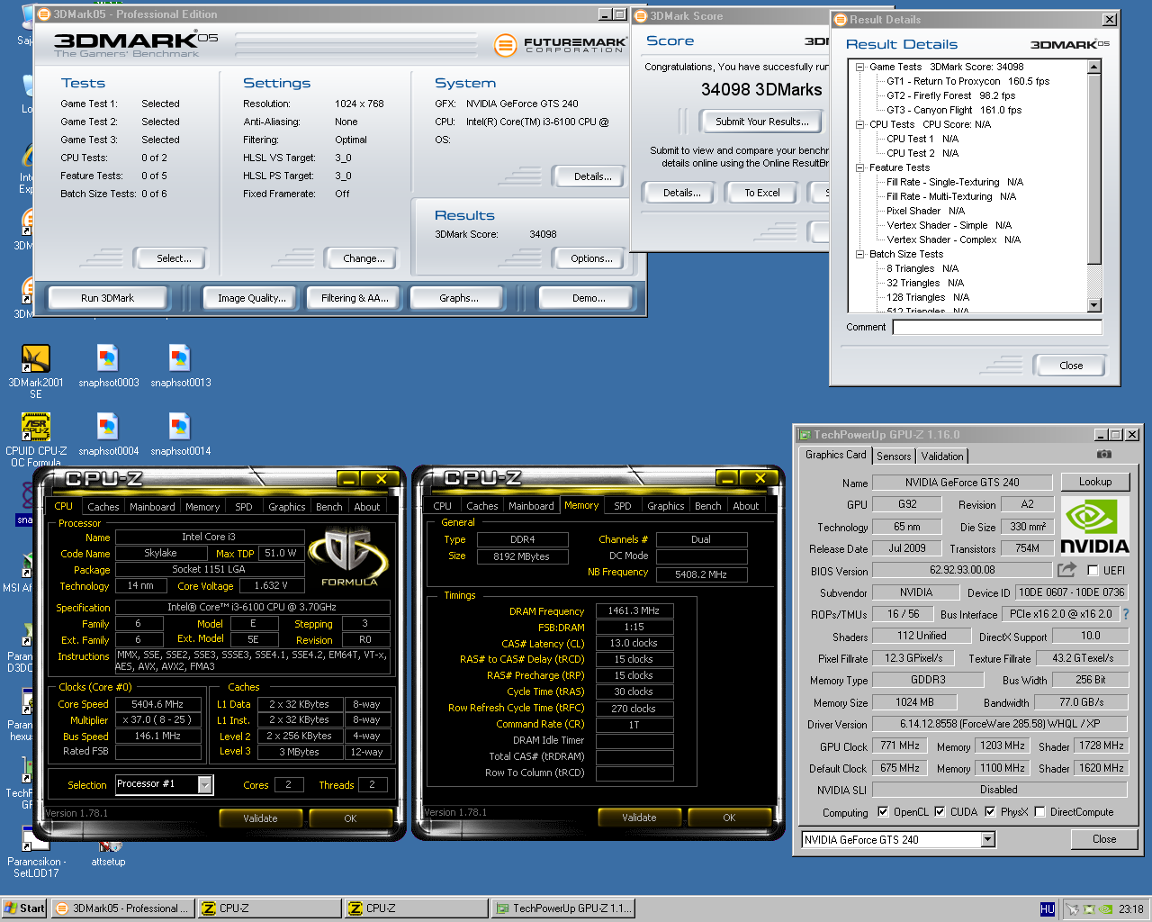1152x922 pixels.
Task: Click the NVIDIA logo in GPU-Z
Action: [1094, 525]
